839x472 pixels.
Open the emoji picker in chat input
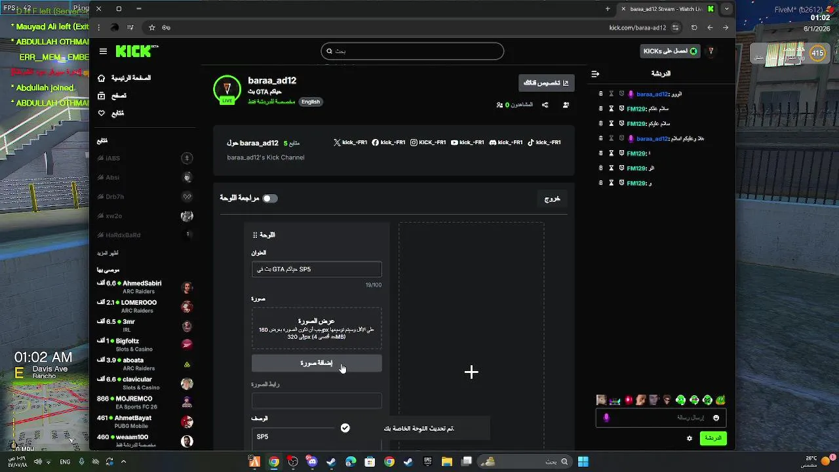click(x=716, y=418)
